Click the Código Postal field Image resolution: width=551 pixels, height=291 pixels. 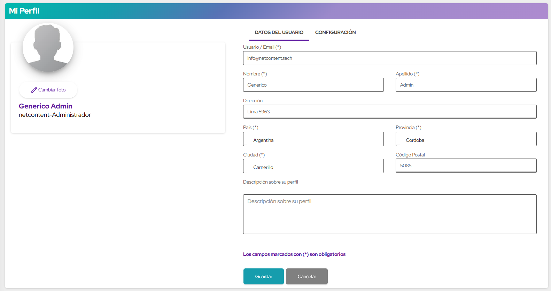pyautogui.click(x=466, y=165)
